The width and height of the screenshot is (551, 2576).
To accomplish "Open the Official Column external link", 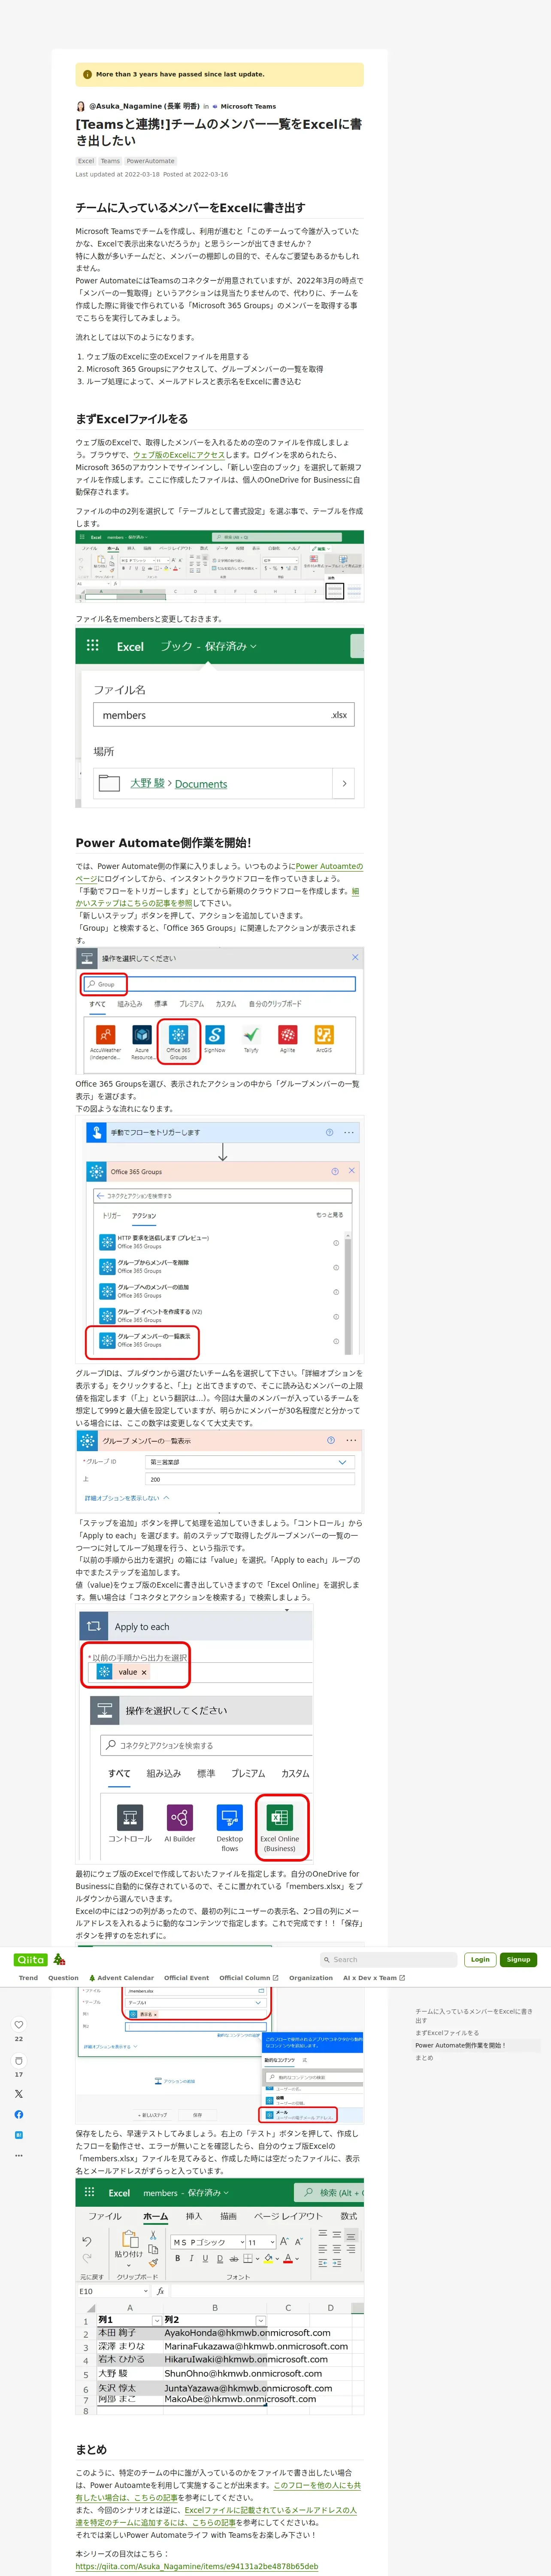I will coord(248,1977).
